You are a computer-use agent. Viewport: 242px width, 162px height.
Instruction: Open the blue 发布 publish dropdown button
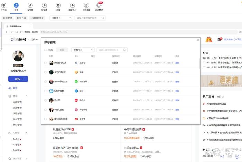pyautogui.click(x=18, y=79)
